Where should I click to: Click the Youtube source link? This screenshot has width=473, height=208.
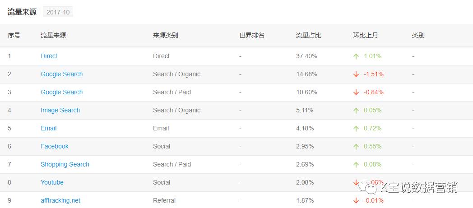pyautogui.click(x=52, y=182)
